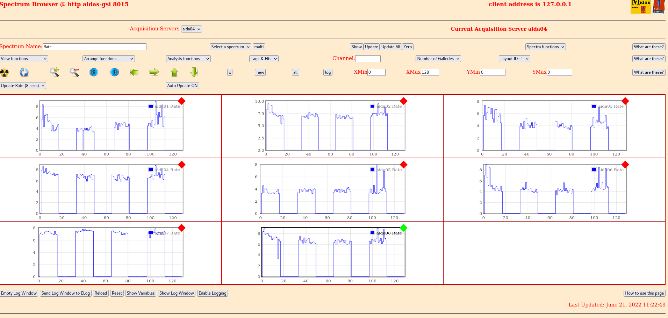
Task: Click the multi button
Action: 259,47
